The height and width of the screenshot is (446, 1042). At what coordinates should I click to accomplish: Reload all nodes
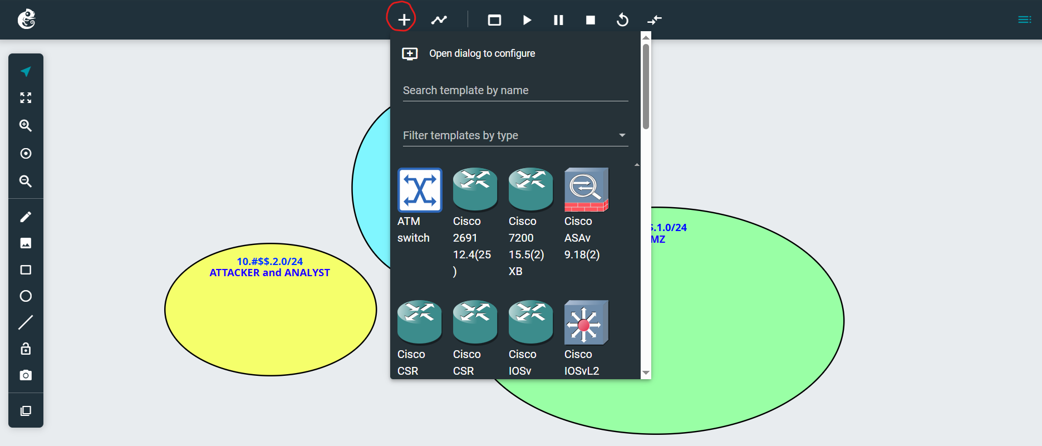(622, 20)
